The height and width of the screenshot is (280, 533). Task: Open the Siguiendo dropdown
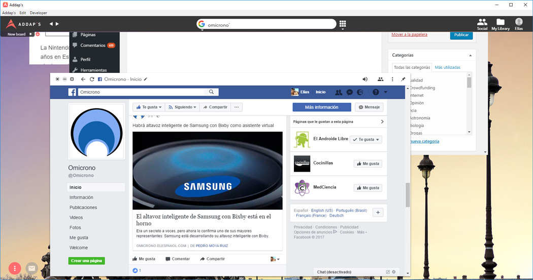183,107
